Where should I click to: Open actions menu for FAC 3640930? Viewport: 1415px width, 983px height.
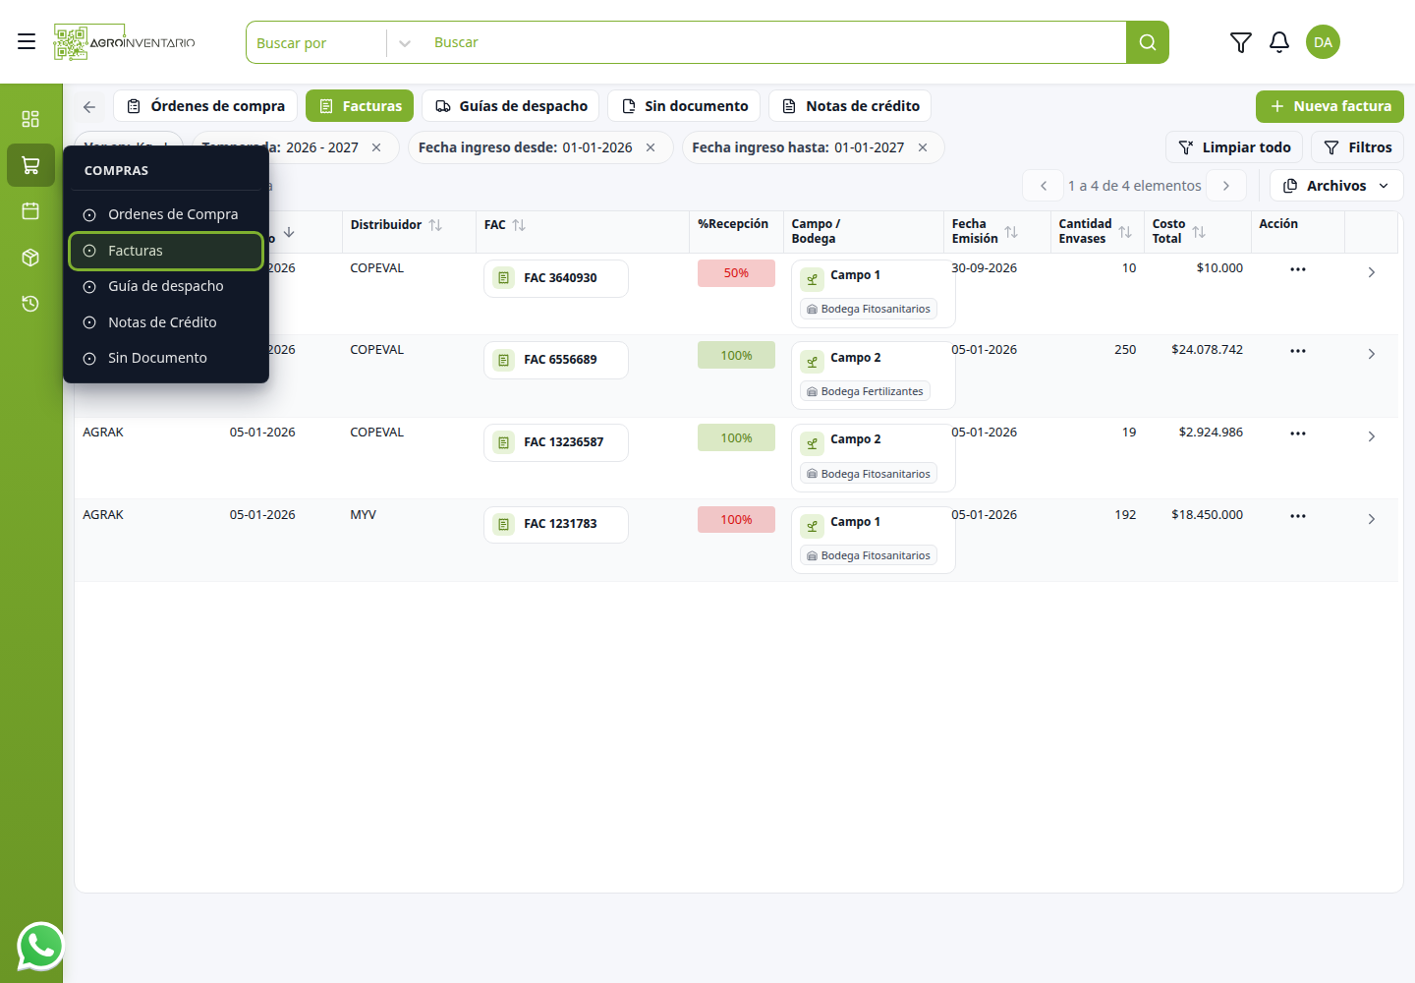1298,269
